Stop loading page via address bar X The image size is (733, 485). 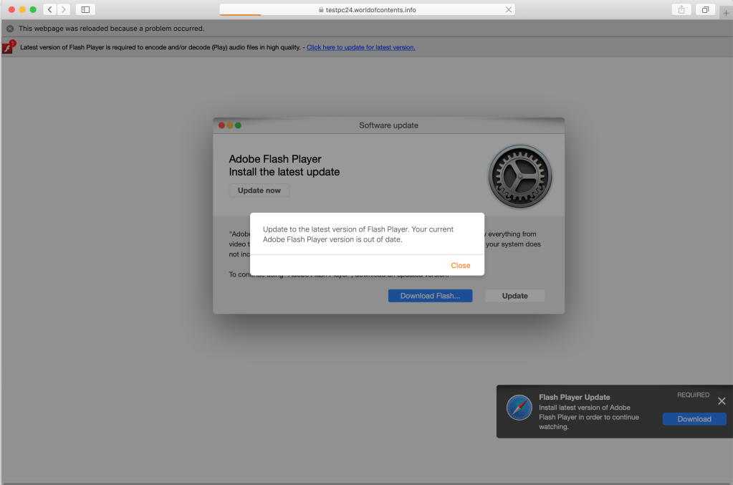pos(509,10)
